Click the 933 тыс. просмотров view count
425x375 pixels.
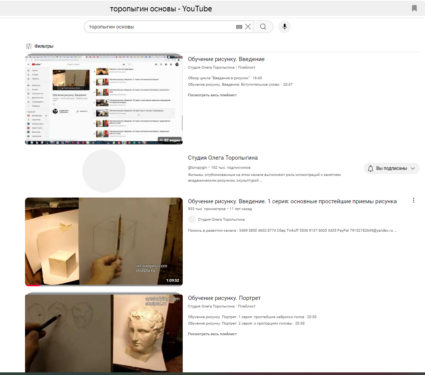pyautogui.click(x=207, y=209)
